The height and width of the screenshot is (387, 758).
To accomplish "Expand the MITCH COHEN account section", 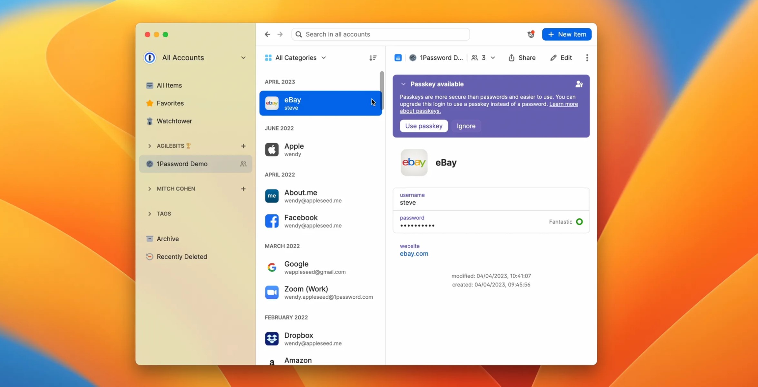I will (149, 189).
